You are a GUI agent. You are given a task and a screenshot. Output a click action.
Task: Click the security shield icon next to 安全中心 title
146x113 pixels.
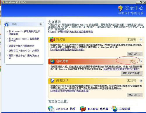pos(120,8)
